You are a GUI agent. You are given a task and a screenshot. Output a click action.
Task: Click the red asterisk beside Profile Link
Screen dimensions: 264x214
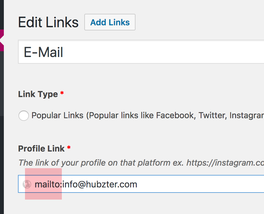coord(69,148)
